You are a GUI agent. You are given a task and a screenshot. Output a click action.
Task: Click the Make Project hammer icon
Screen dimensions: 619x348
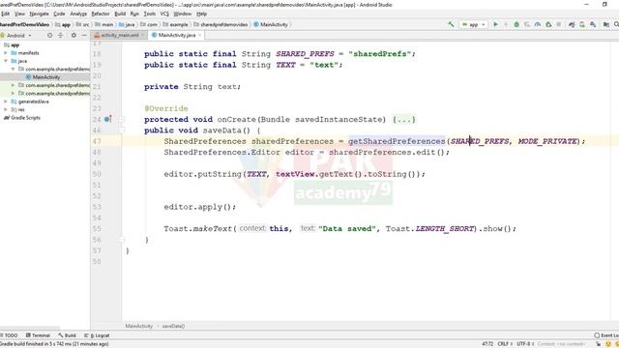click(451, 24)
